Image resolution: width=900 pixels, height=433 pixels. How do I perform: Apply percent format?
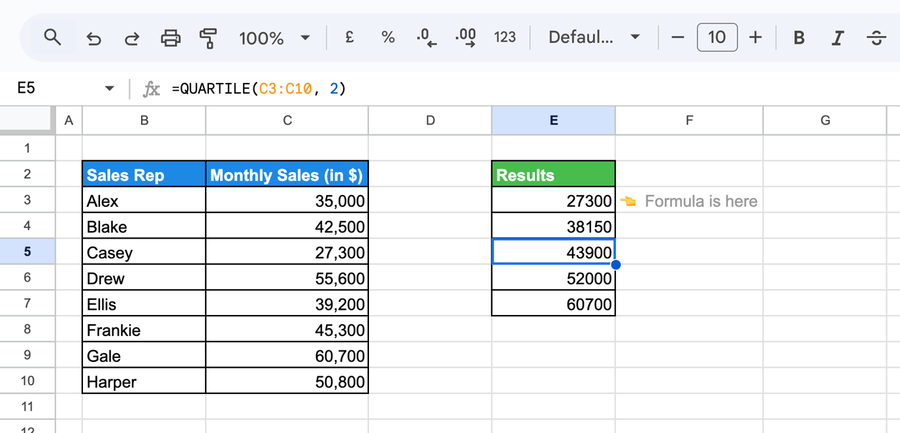coord(388,38)
